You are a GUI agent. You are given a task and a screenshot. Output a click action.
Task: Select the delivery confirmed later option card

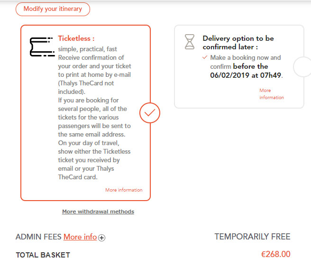(x=239, y=67)
